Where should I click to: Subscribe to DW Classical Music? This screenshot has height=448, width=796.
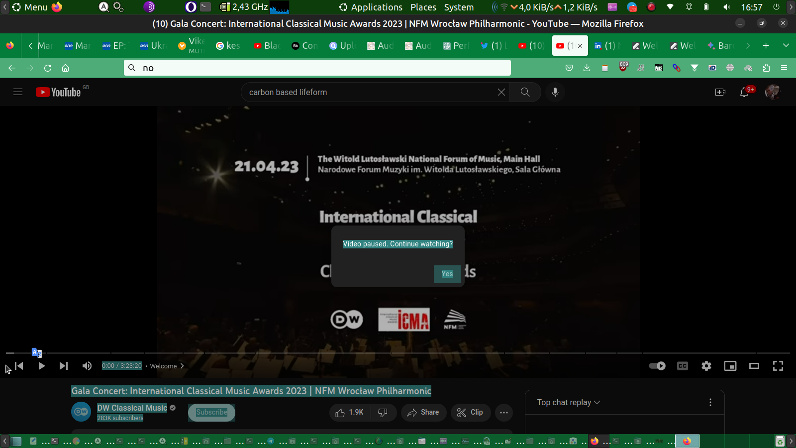pos(211,412)
